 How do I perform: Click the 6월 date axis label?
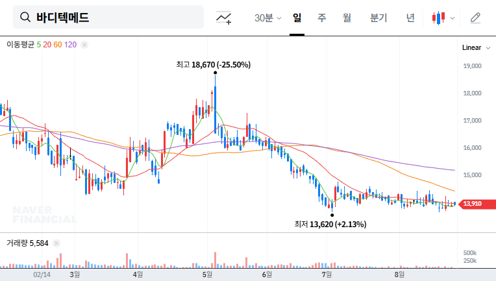(267, 275)
